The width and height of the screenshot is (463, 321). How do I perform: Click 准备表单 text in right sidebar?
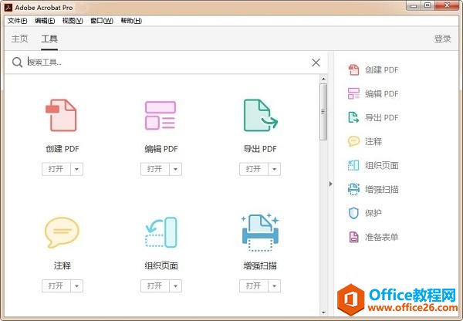point(381,237)
